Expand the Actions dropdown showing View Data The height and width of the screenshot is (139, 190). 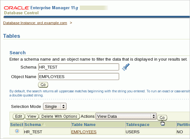126,116
